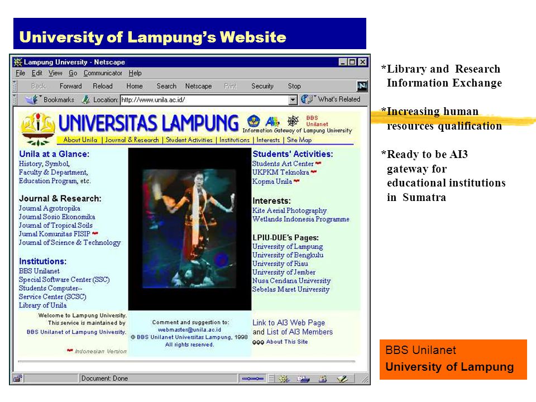
Task: Open the Journal of Tropical Soils link
Action: [x=55, y=225]
